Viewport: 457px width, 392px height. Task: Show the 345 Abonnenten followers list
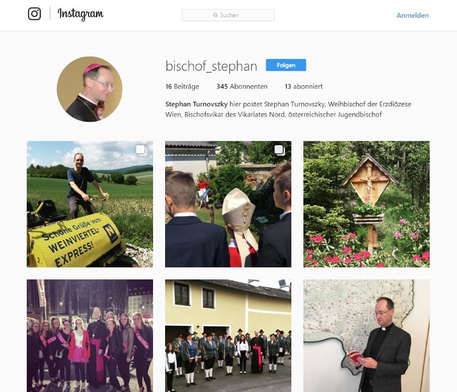[242, 86]
